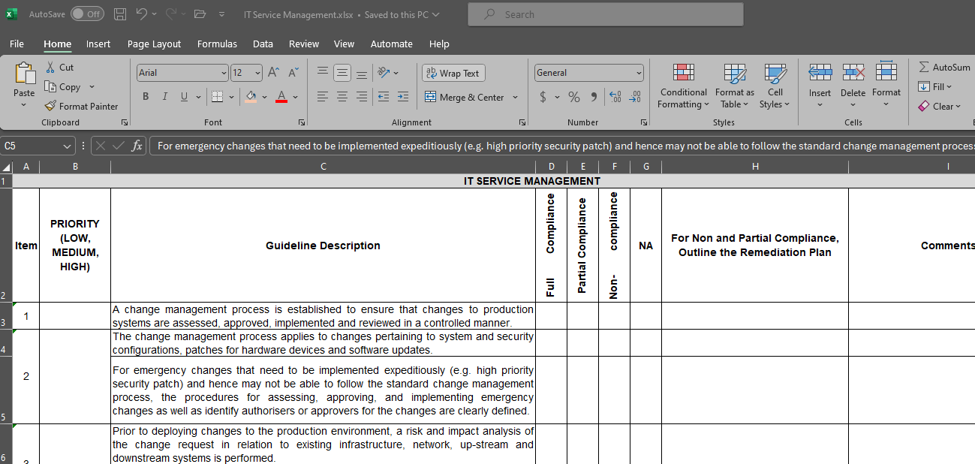Click the Orientation text angle icon
The image size is (975, 464).
pyautogui.click(x=384, y=73)
